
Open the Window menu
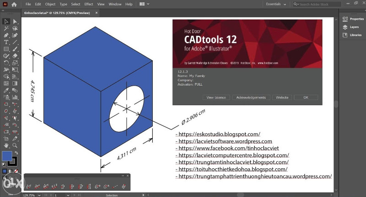pyautogui.click(x=115, y=4)
